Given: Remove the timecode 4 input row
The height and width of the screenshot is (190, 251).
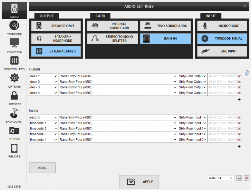Looking at the screenshot, I should (x=239, y=140).
